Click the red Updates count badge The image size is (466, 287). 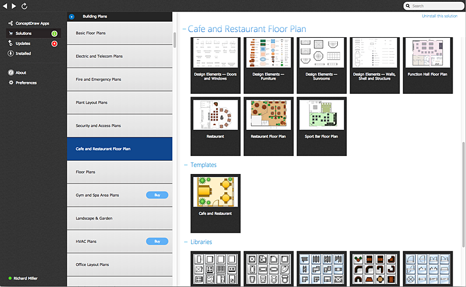point(54,44)
